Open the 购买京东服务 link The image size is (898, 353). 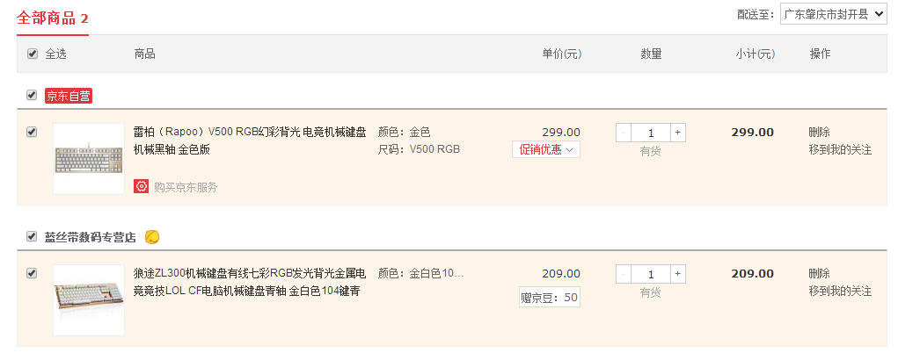point(186,187)
